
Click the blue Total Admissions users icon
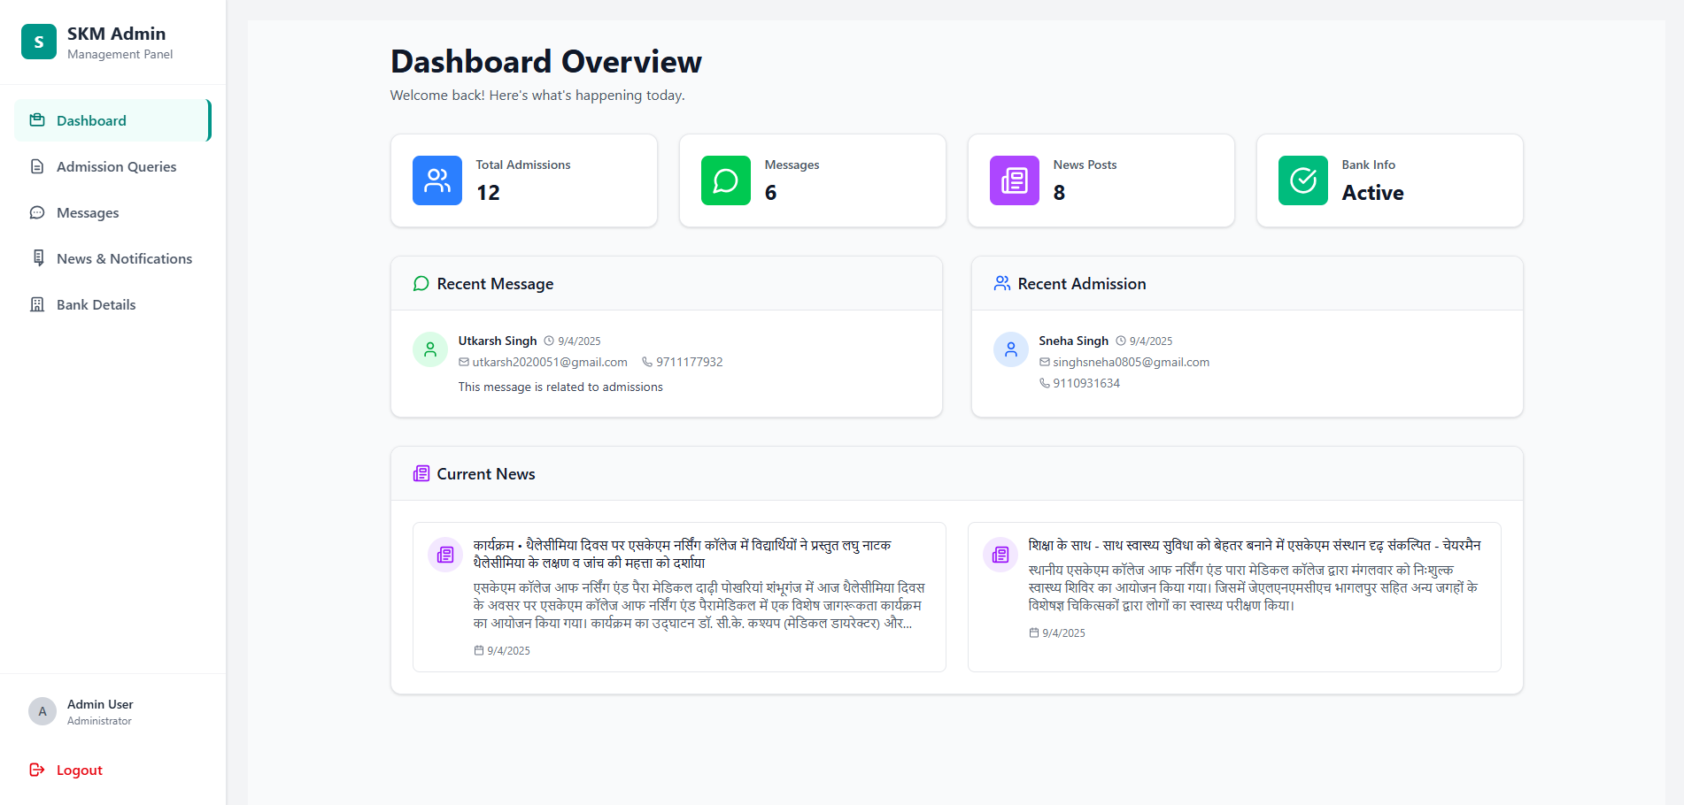point(437,180)
